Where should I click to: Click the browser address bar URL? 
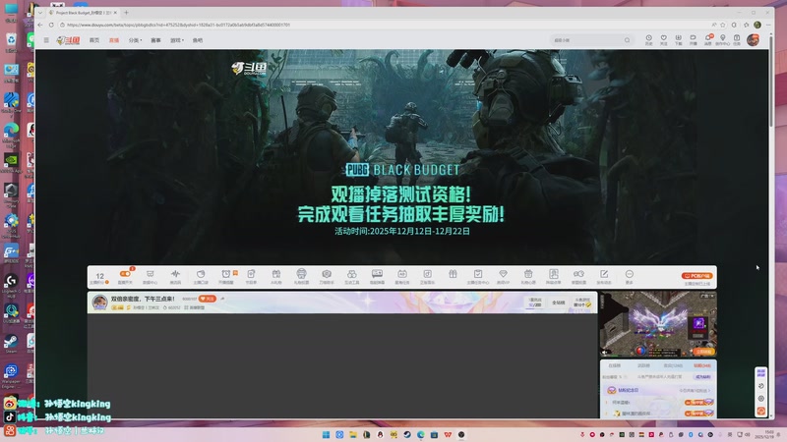pos(178,25)
